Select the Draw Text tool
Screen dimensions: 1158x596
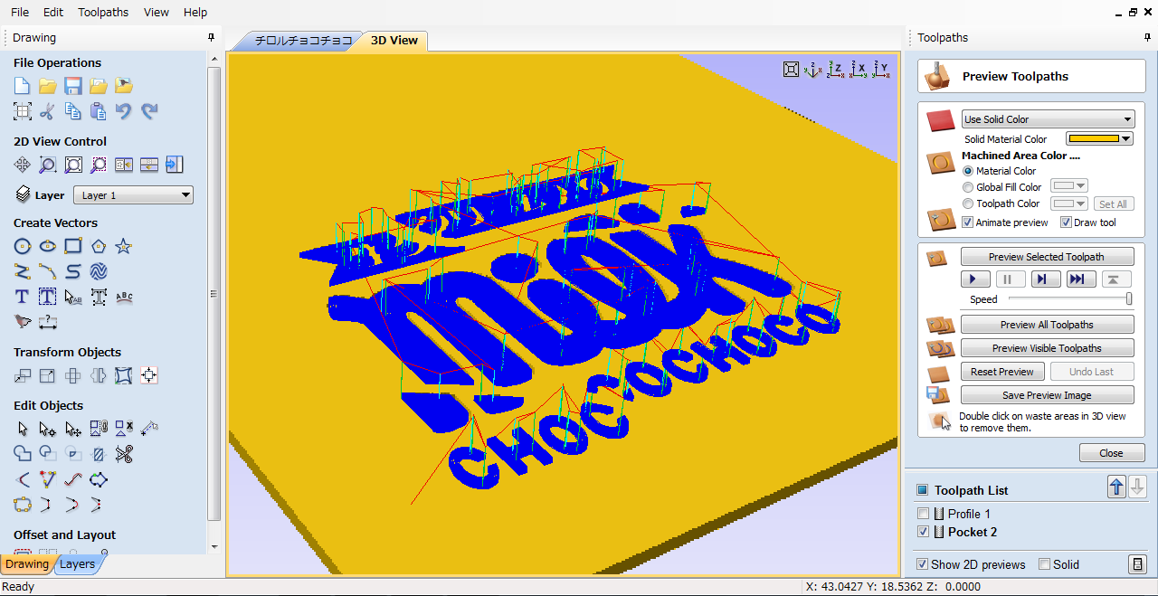23,297
